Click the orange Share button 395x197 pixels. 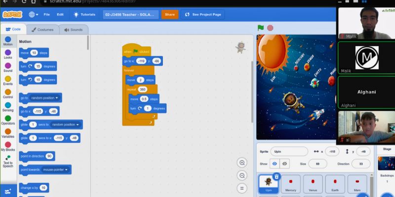(170, 14)
